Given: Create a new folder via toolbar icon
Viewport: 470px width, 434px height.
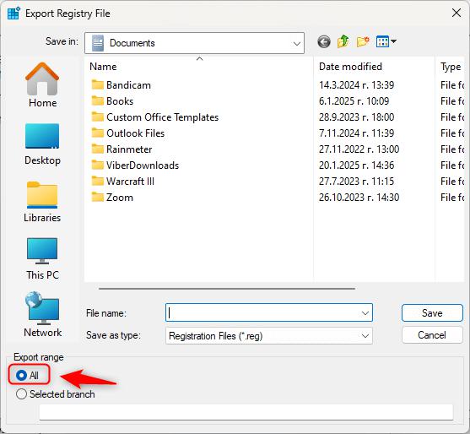Looking at the screenshot, I should tap(363, 41).
